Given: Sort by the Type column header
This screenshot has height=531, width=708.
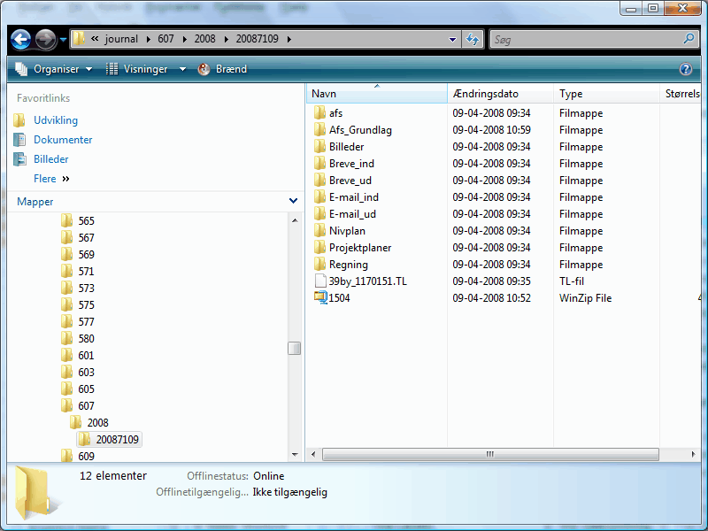Looking at the screenshot, I should [606, 94].
